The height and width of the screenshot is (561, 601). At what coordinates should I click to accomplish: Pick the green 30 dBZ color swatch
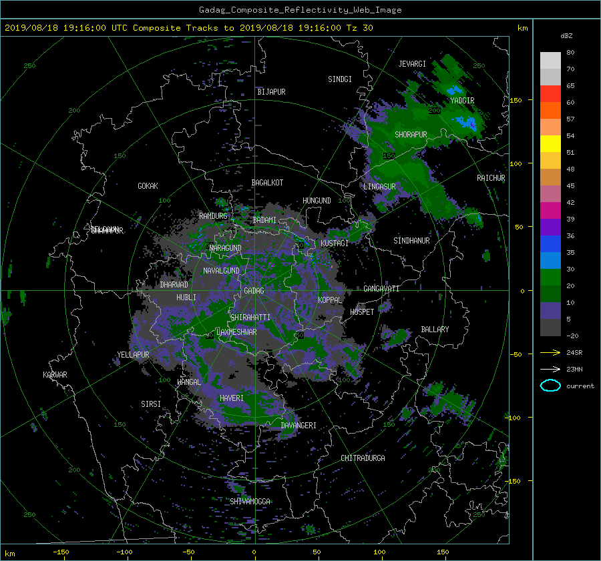tap(550, 277)
